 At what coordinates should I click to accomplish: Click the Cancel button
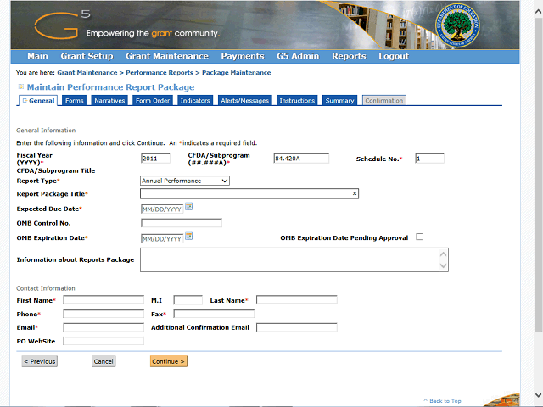104,361
